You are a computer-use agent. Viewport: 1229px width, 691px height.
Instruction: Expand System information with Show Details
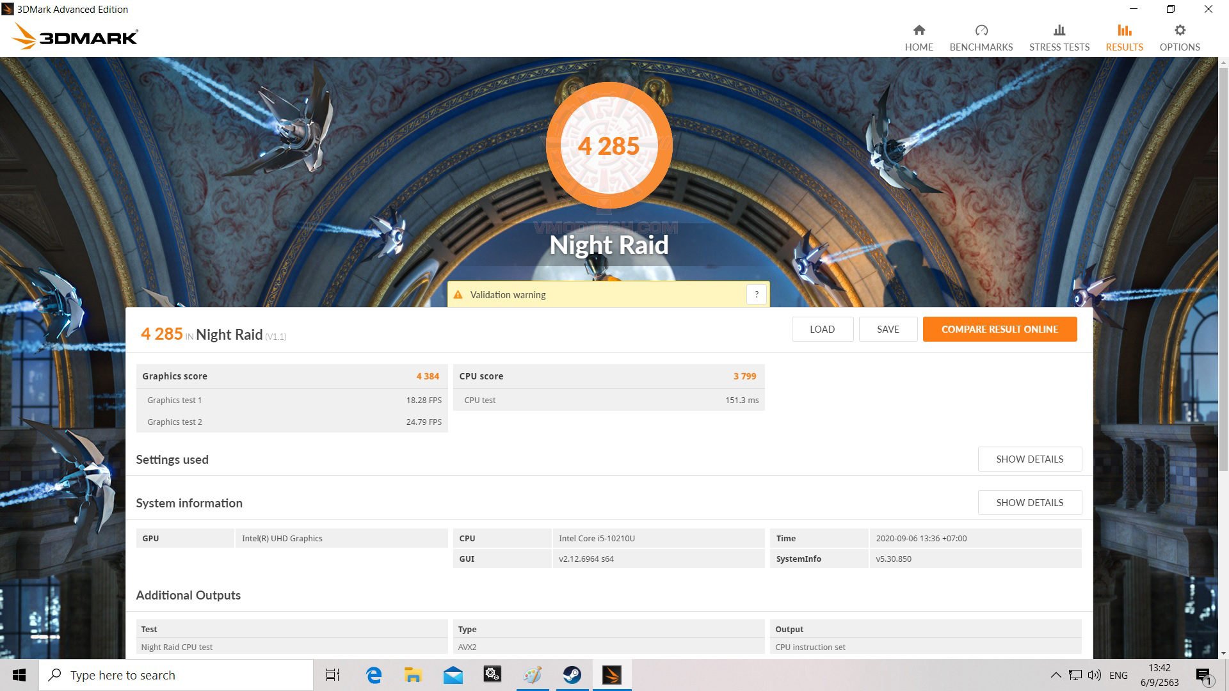1029,502
